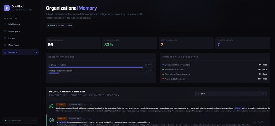Click the "2D AGO" timestamp
The width and height of the screenshot is (275, 126).
[x=258, y=122]
